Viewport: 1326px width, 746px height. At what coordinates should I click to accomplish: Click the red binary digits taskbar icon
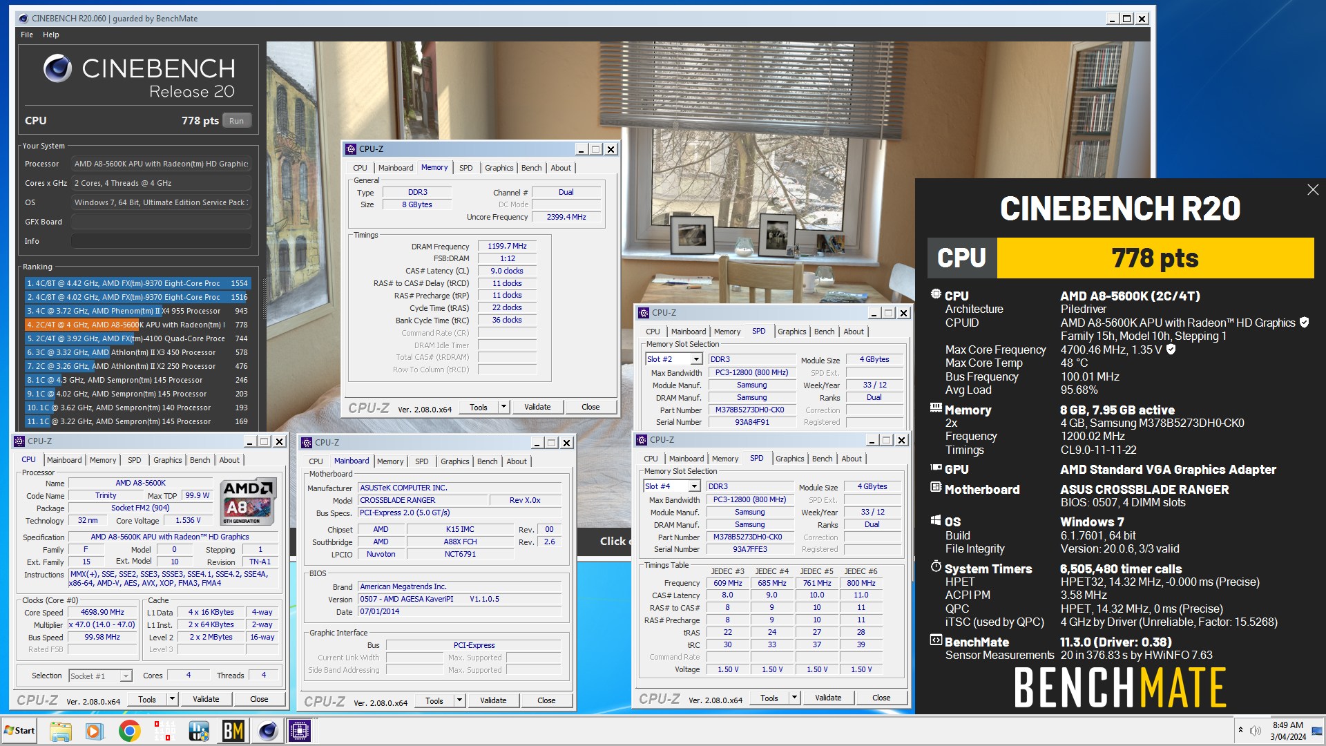(x=164, y=731)
